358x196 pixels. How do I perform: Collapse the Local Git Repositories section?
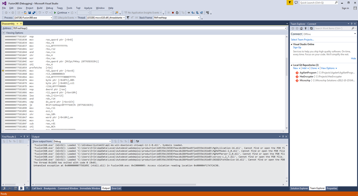292,65
